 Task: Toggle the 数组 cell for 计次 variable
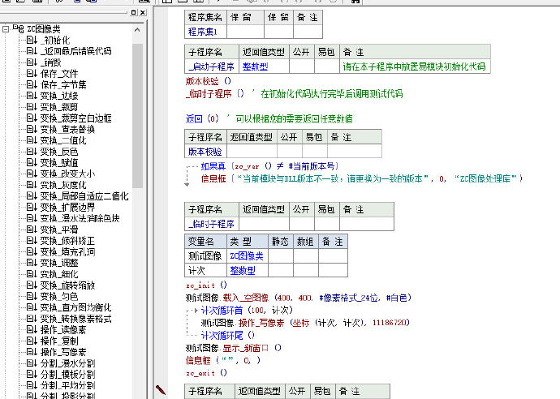click(305, 270)
